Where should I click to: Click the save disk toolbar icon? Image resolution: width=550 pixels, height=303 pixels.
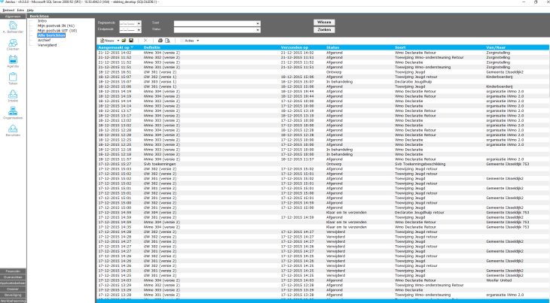(131, 40)
